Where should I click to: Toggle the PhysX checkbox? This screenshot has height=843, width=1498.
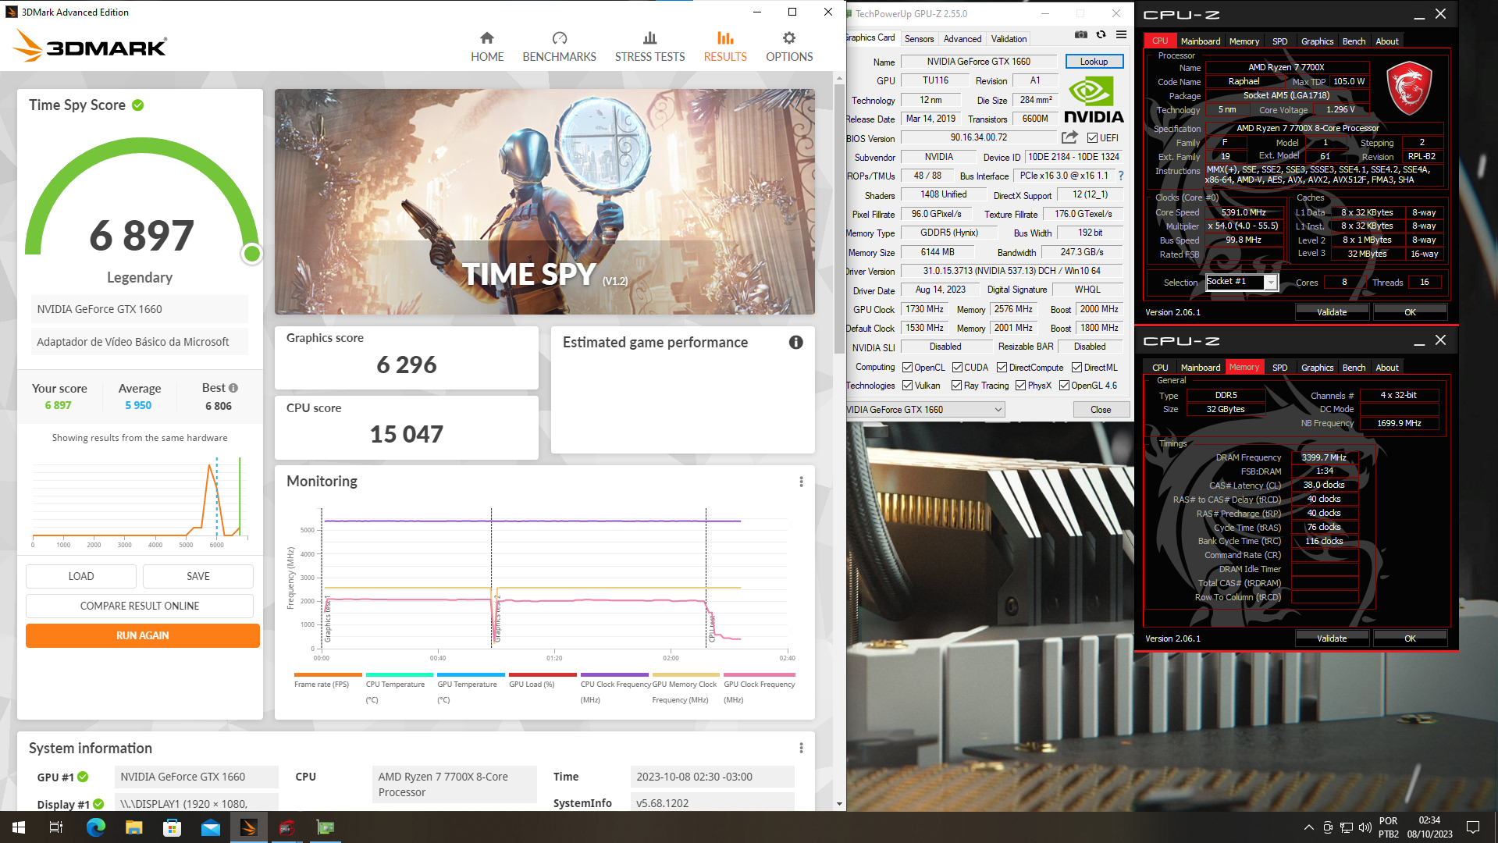click(x=1020, y=386)
